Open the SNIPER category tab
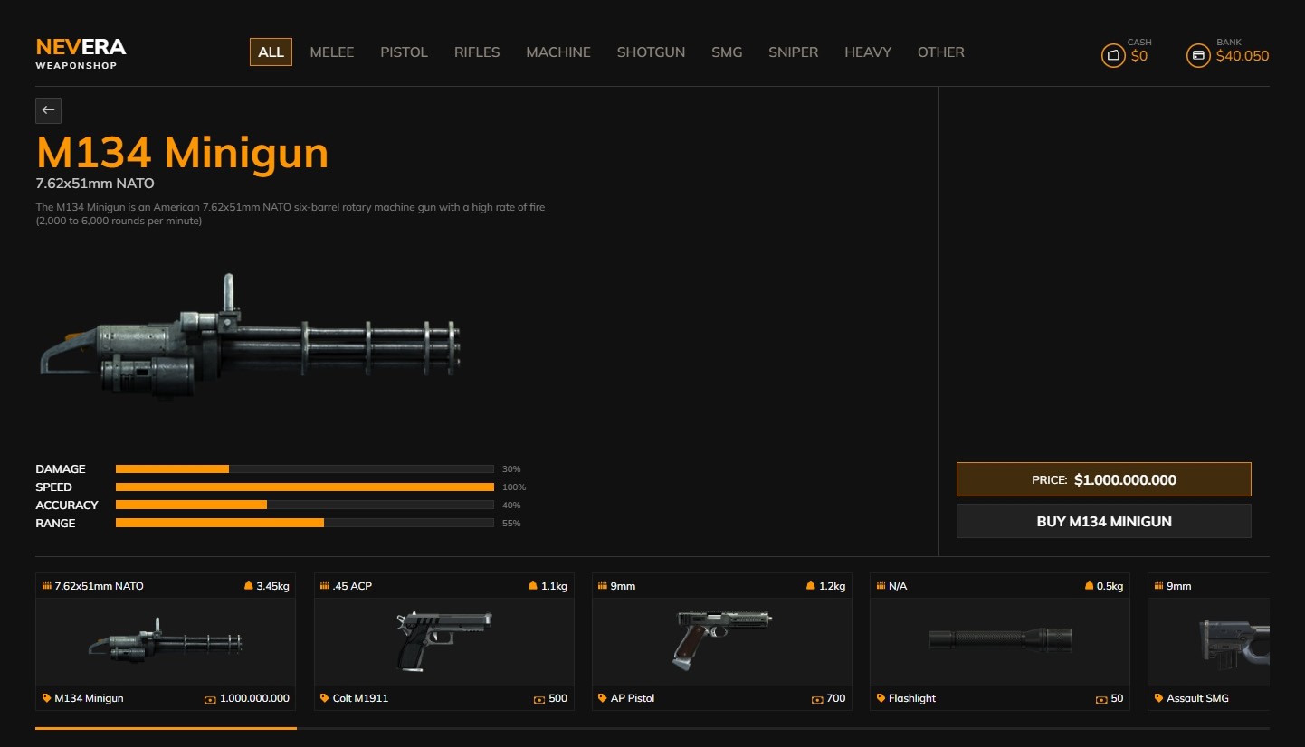 tap(793, 52)
